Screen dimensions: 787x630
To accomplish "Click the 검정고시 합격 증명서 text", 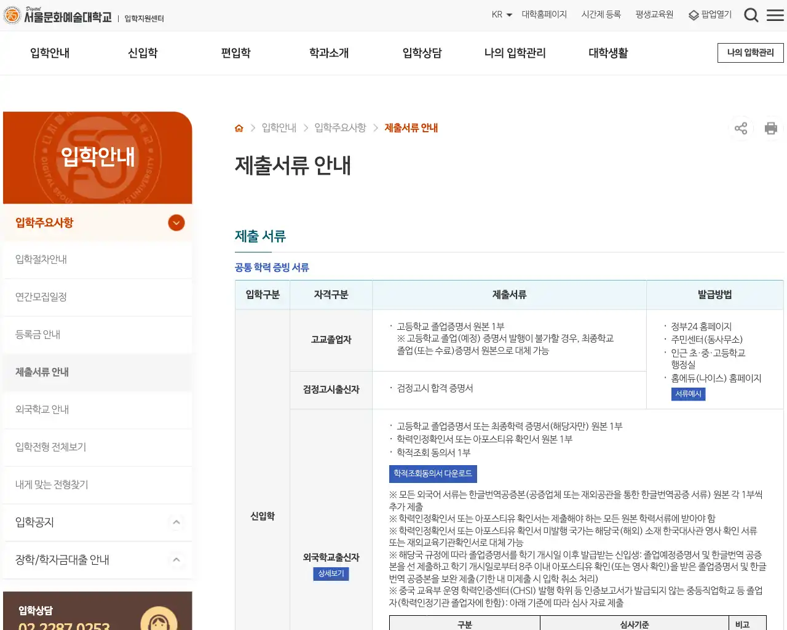I will [435, 388].
